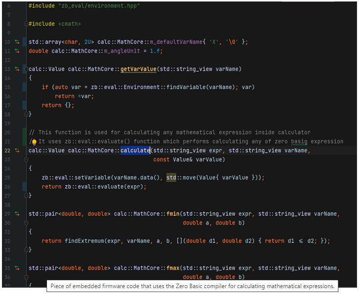Click the fold end marker on line 33
This screenshot has width=359, height=294.
coord(26,250)
